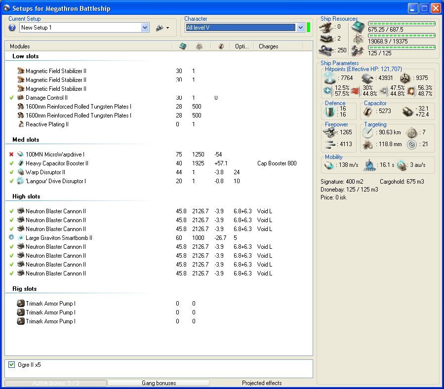Click the structure hitpoints icon 9375
This screenshot has height=389, width=444.
(x=405, y=78)
